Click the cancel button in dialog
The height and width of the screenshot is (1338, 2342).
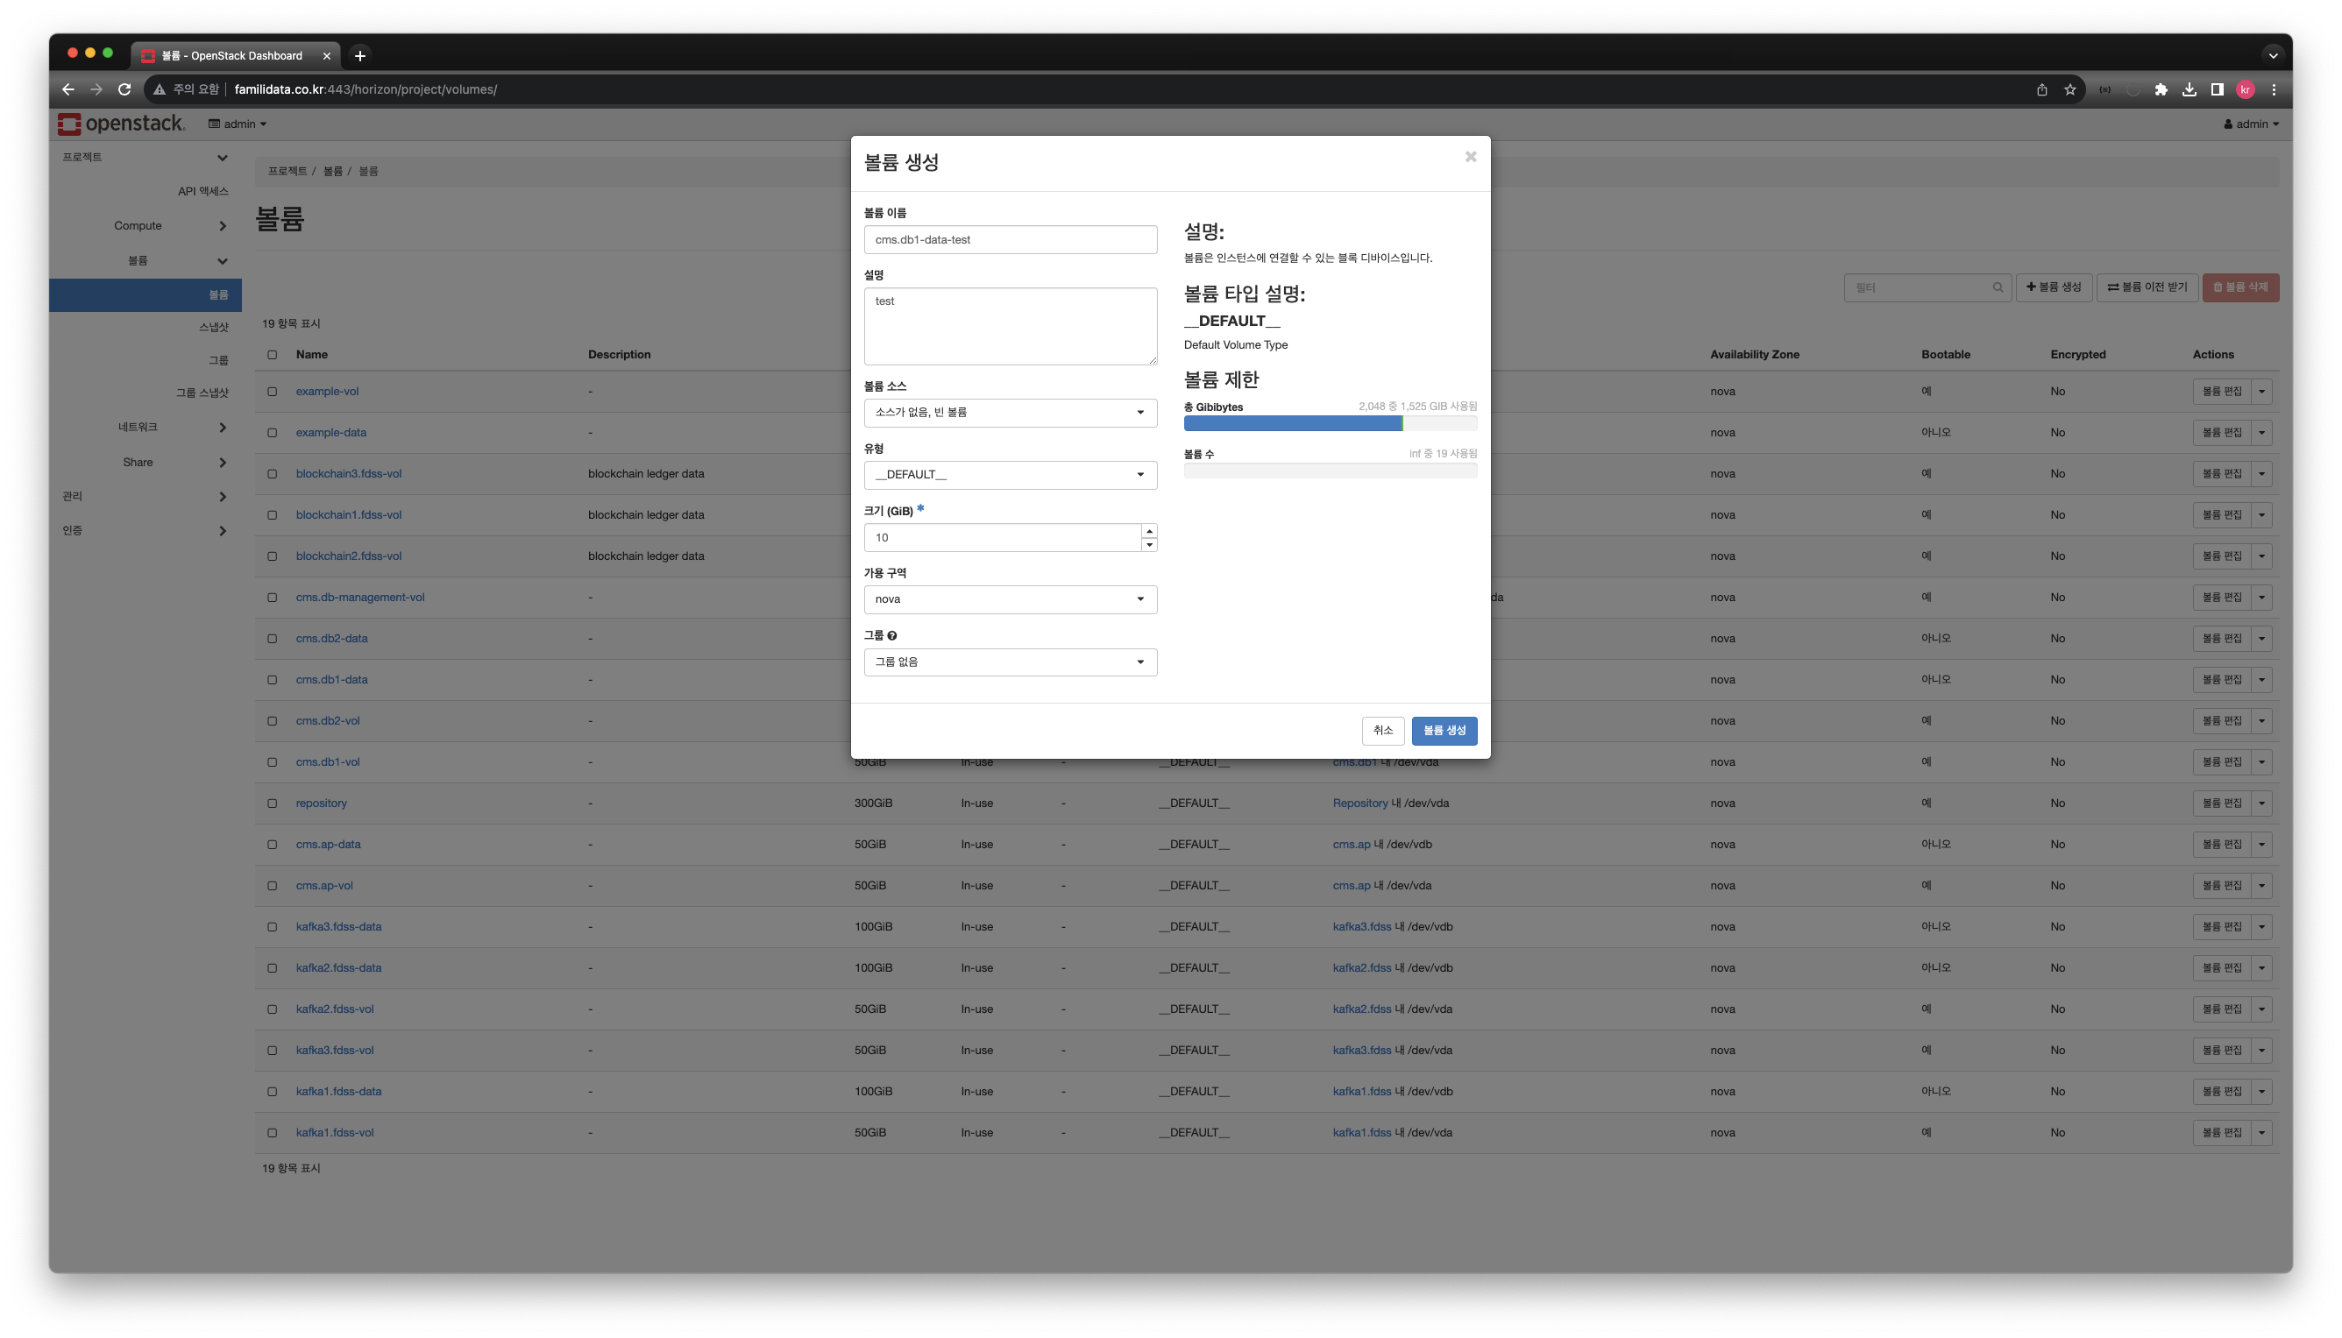[1382, 731]
